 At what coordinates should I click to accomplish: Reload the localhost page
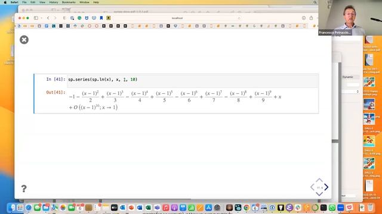pos(239,18)
